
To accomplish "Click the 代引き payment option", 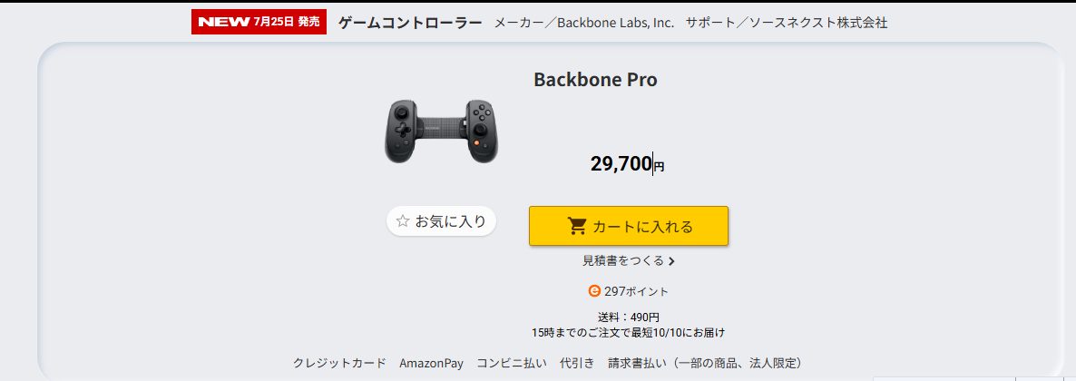I will [577, 363].
